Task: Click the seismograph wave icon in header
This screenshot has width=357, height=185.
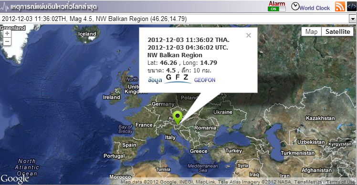Action: click(x=5, y=7)
